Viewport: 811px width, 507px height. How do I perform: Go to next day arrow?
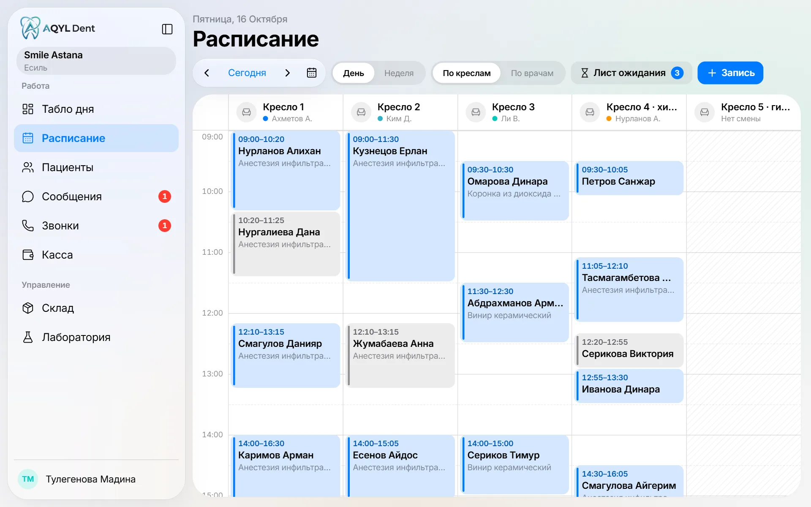288,73
